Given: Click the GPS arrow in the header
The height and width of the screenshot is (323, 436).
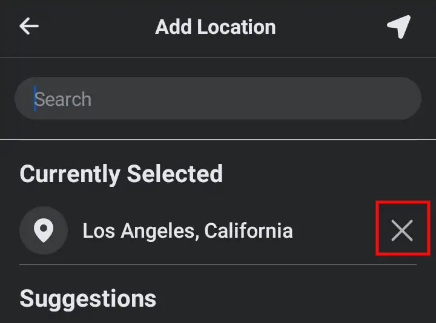Looking at the screenshot, I should [x=399, y=27].
